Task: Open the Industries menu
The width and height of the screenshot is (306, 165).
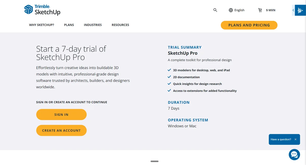Action: [x=93, y=25]
